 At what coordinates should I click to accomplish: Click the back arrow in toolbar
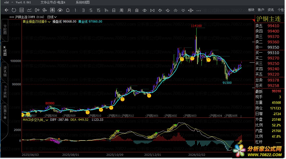pos(7,10)
